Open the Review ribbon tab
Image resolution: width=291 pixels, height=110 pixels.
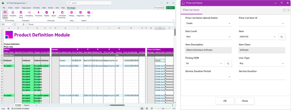(51, 8)
